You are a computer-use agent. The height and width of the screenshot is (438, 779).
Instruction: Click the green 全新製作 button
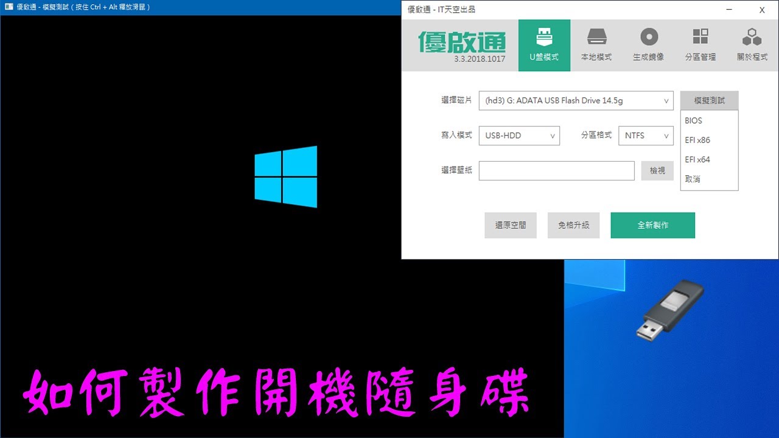tap(653, 225)
